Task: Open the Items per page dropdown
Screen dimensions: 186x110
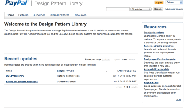Action: (106, 60)
